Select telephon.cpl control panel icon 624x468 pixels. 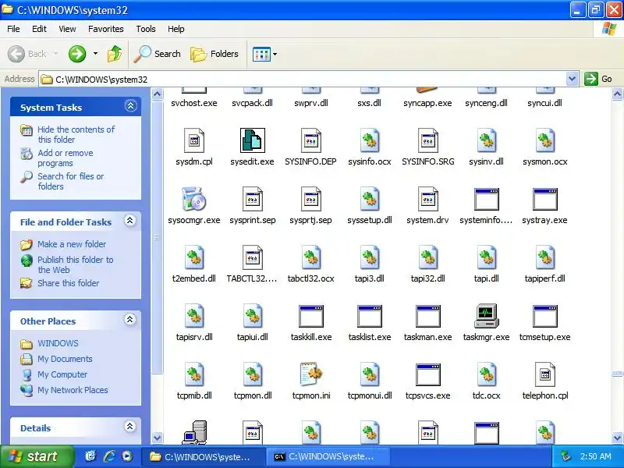pyautogui.click(x=544, y=374)
